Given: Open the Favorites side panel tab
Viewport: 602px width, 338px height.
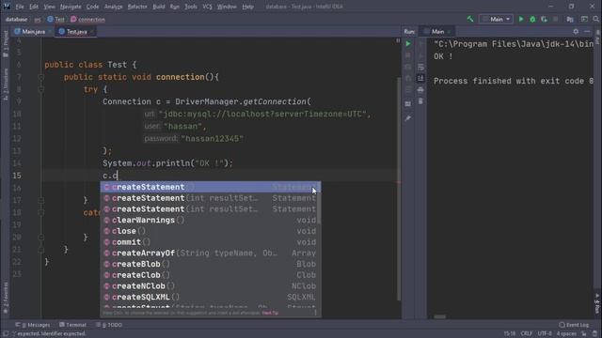Looking at the screenshot, I should tap(6, 299).
